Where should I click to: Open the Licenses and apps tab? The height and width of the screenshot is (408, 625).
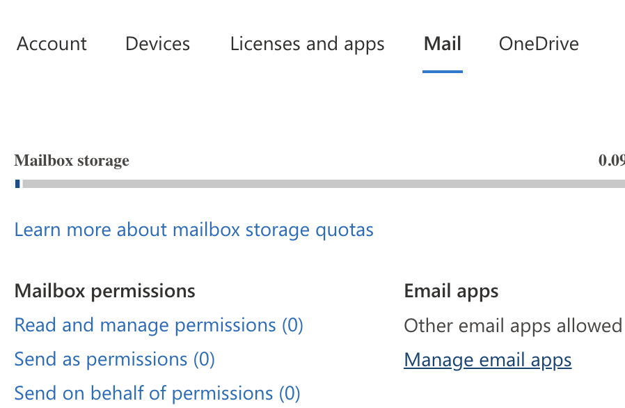[307, 43]
